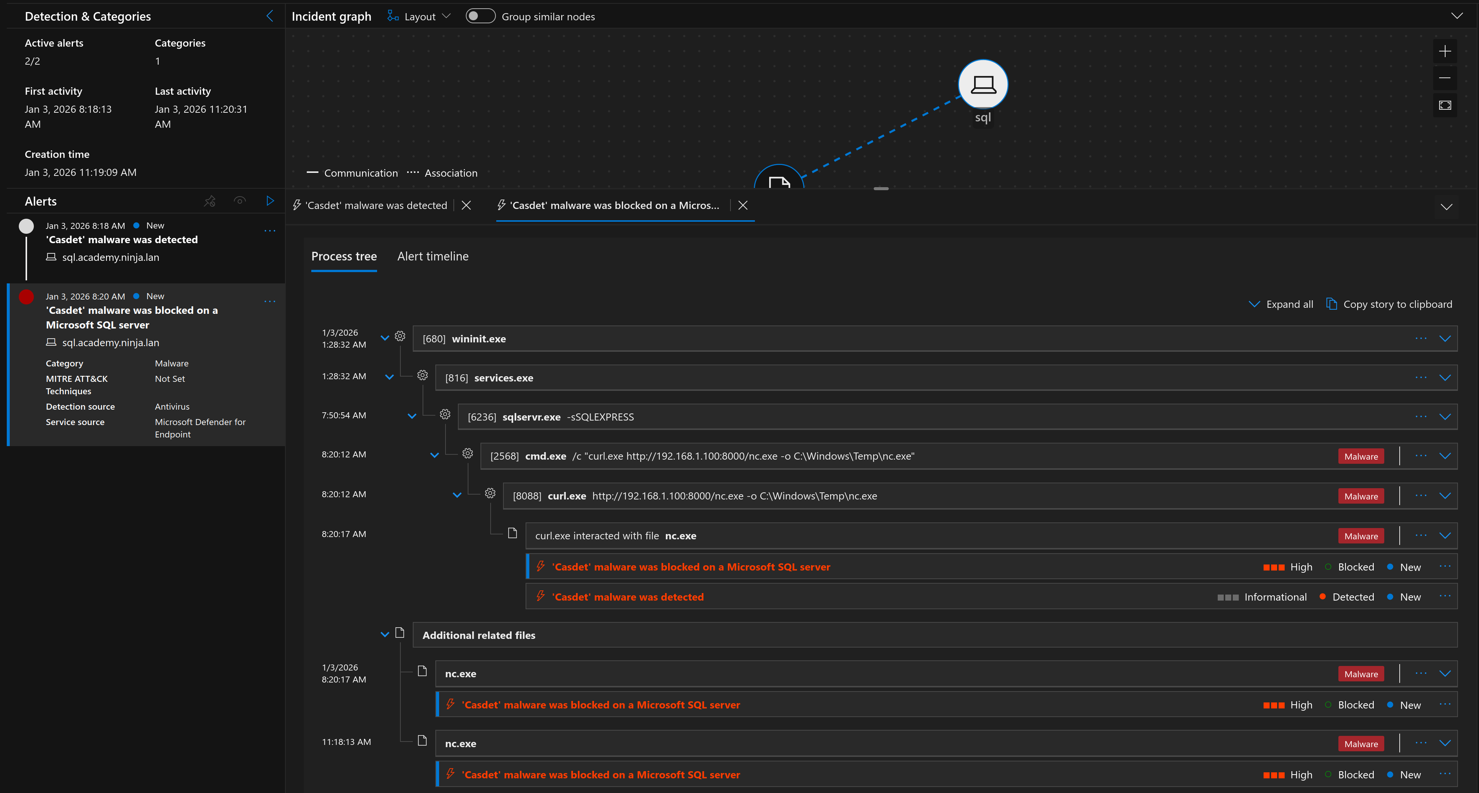
Task: Toggle the eye icon in Alerts header
Action: (x=240, y=201)
